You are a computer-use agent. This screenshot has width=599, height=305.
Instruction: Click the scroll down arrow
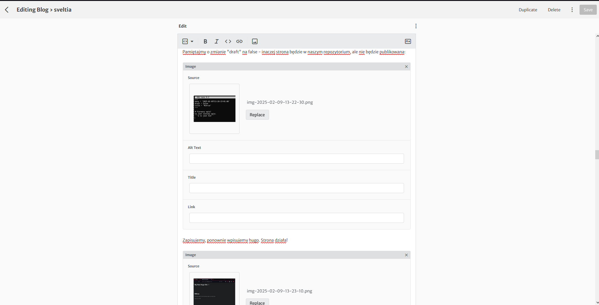pyautogui.click(x=597, y=302)
